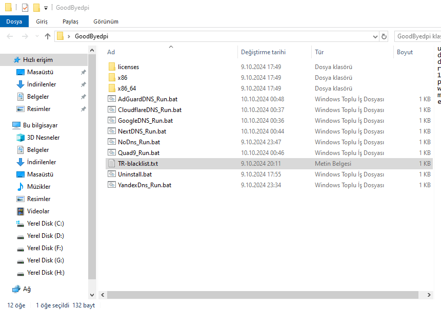Open the Dosya menu tab
This screenshot has width=441, height=311.
pos(14,21)
